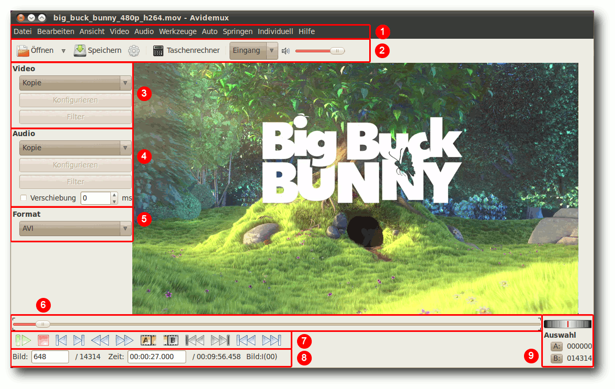Decrease the Verschiebung value with the down arrow
Image resolution: width=615 pixels, height=389 pixels.
(x=114, y=202)
